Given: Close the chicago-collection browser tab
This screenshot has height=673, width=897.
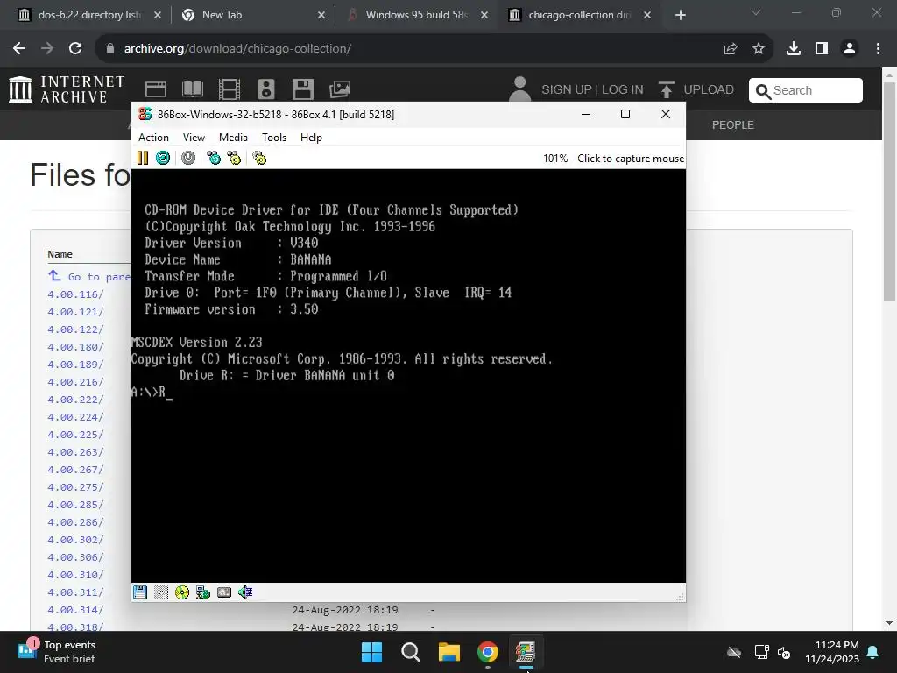Looking at the screenshot, I should coord(647,15).
